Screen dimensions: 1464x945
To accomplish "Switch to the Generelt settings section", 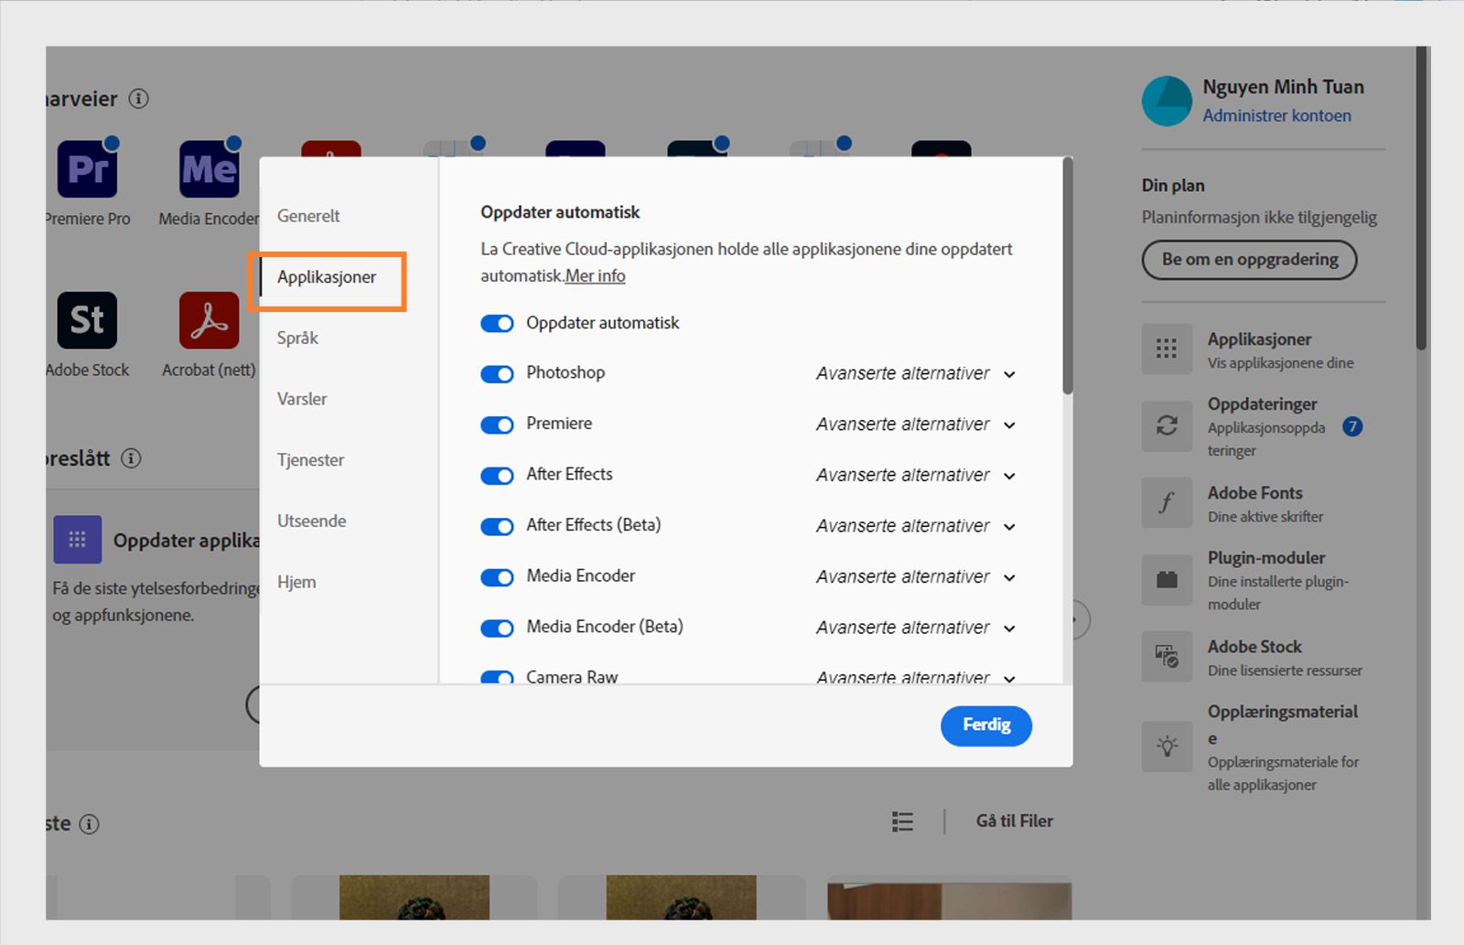I will [x=308, y=216].
